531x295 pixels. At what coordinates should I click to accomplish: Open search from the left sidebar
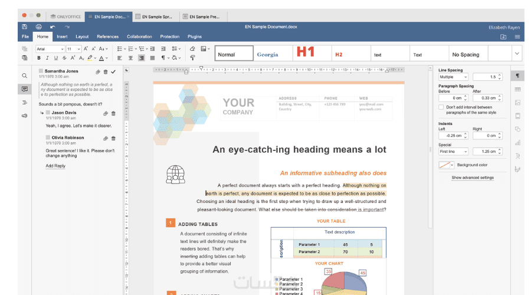coord(24,76)
